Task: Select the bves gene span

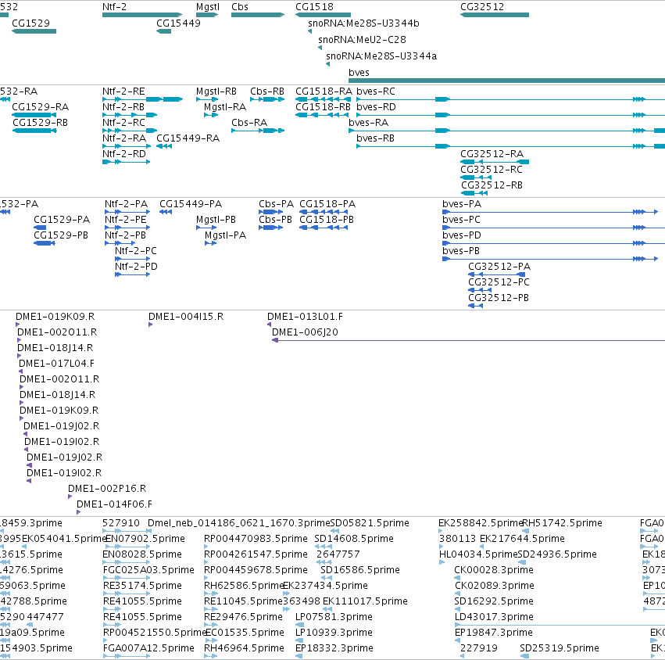Action: 507,81
